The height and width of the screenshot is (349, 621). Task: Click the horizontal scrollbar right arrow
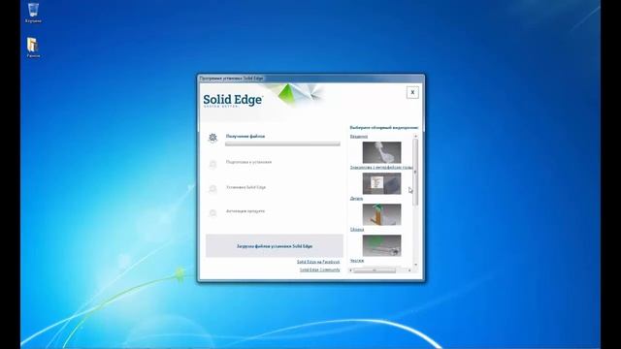(409, 270)
